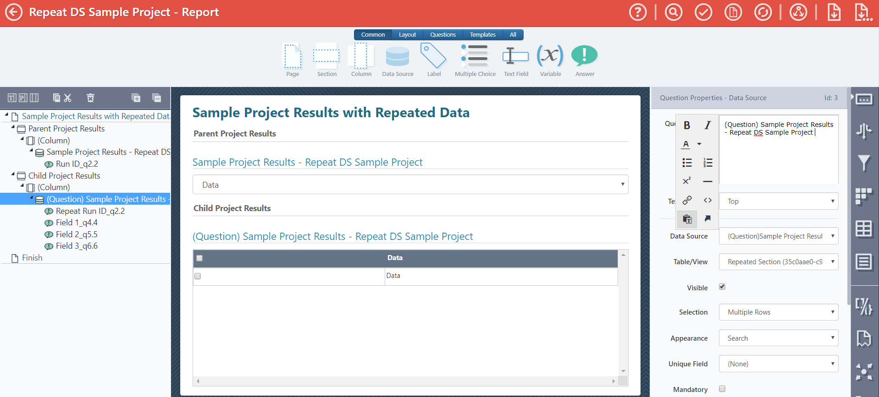The image size is (879, 397).
Task: Click the magnifier search icon in header
Action: [674, 12]
